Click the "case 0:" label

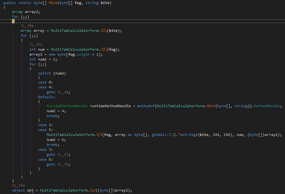click(x=45, y=82)
